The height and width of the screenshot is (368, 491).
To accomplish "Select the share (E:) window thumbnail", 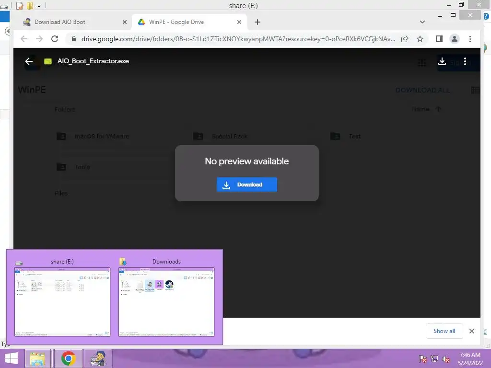I will (62, 302).
